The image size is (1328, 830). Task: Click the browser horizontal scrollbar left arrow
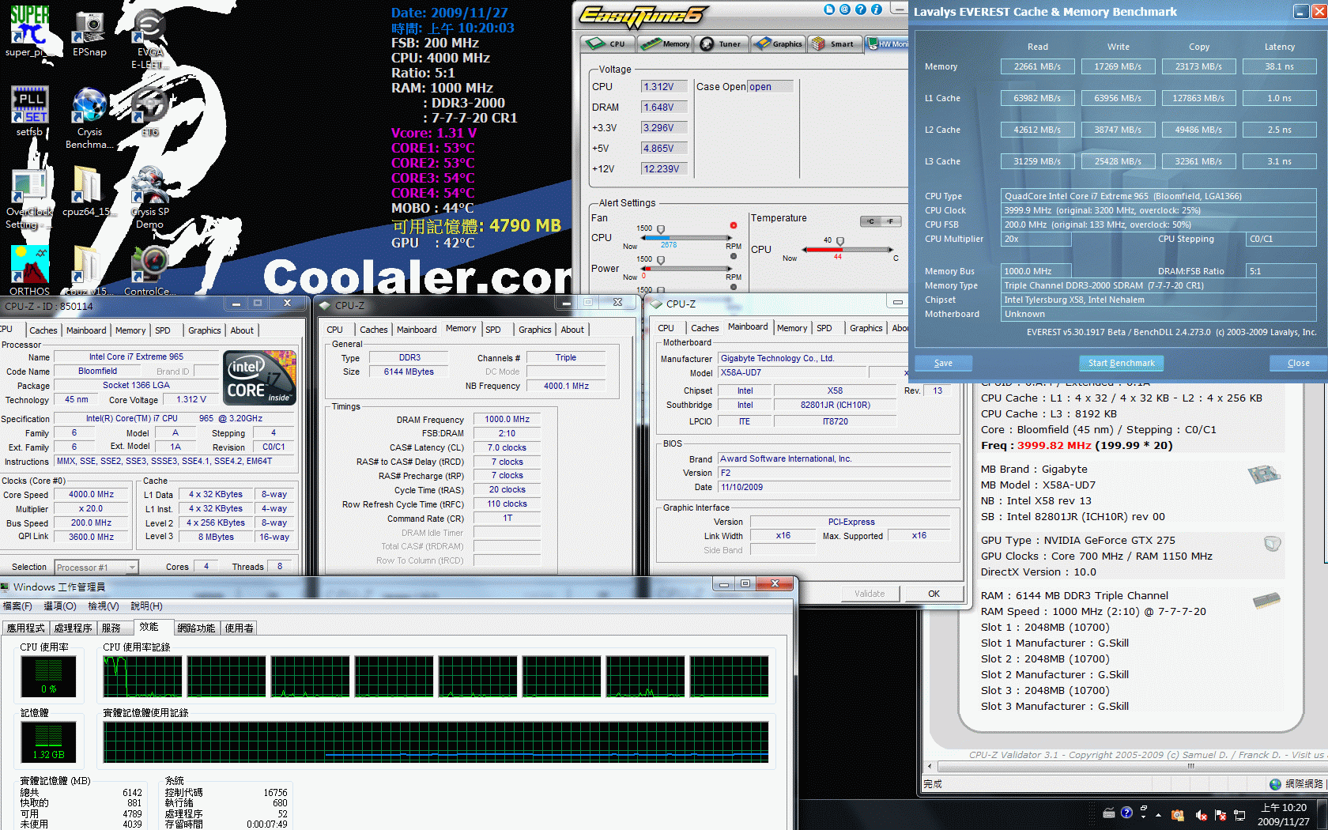tap(930, 766)
